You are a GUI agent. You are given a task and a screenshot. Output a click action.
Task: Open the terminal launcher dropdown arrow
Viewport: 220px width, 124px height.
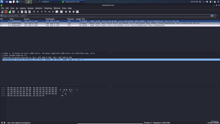(x=23, y=2)
